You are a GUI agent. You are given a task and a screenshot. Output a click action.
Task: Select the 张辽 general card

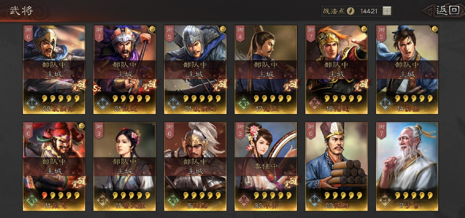125,69
